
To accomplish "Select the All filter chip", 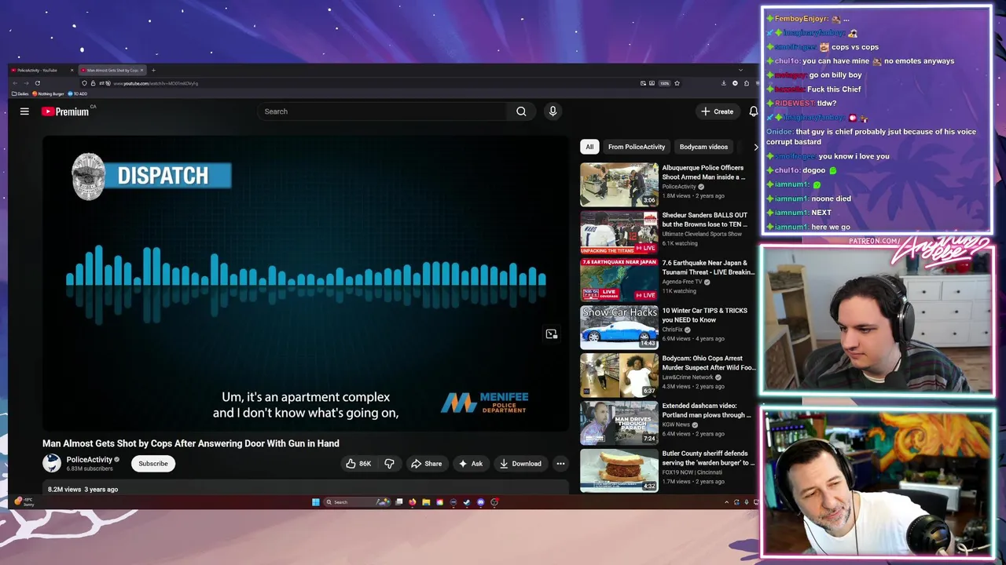I will coord(589,147).
